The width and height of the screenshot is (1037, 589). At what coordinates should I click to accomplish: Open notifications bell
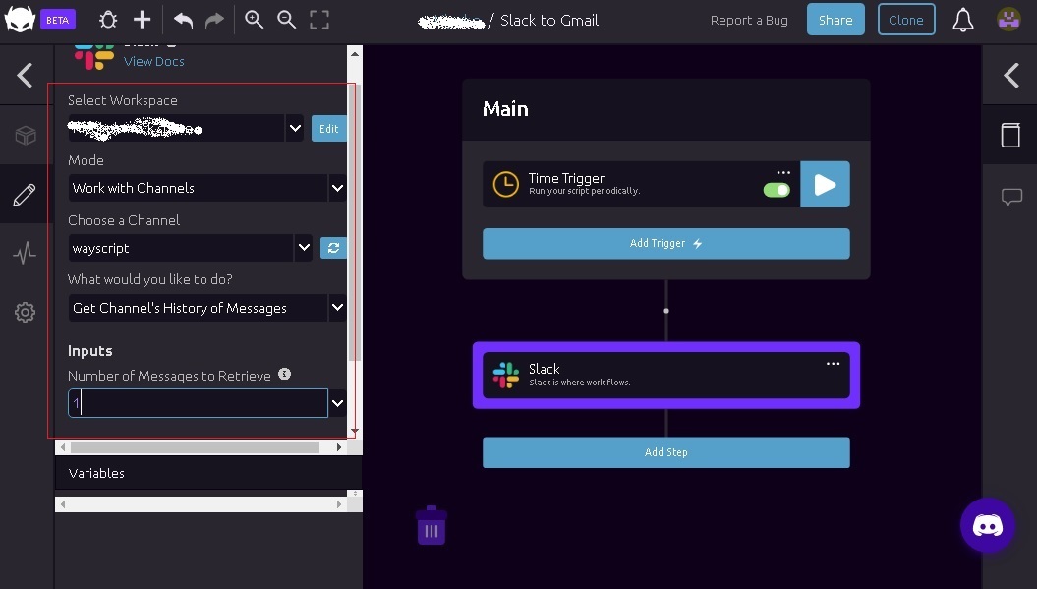point(963,20)
